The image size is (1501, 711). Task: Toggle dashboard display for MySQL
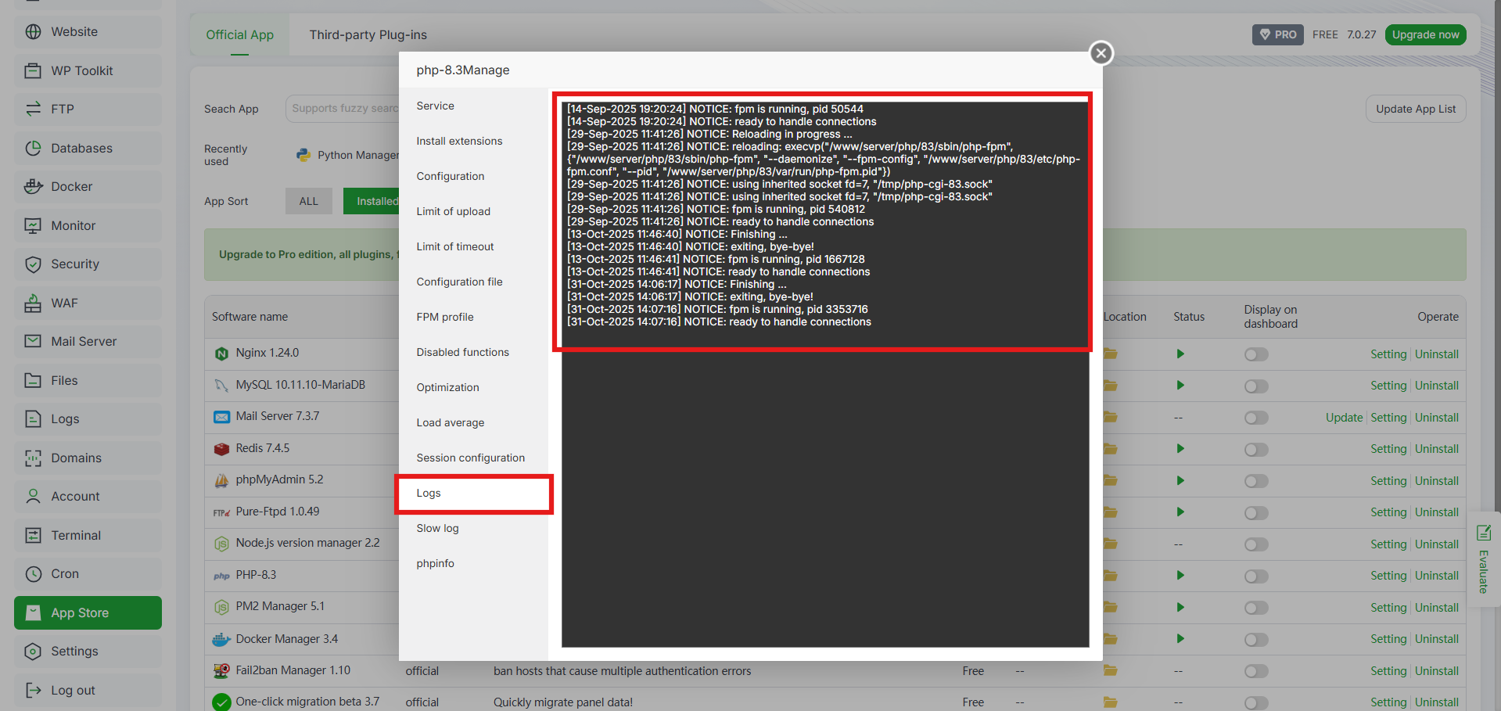pyautogui.click(x=1256, y=386)
